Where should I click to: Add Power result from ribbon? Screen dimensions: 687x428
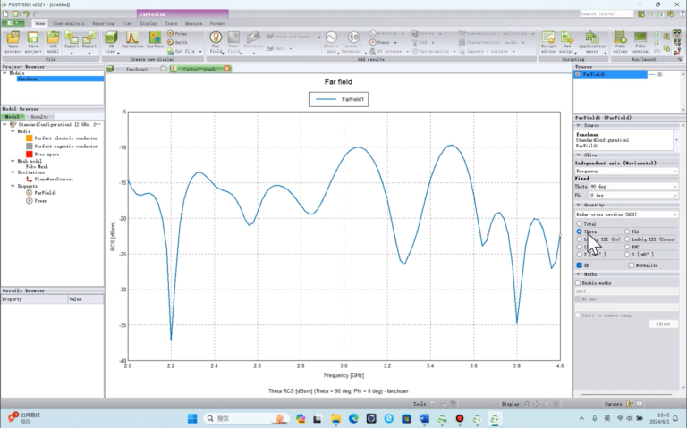pos(380,43)
